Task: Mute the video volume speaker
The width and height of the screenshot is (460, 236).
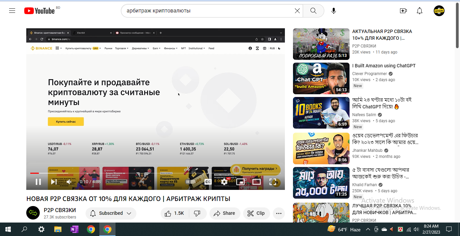Action: point(69,182)
